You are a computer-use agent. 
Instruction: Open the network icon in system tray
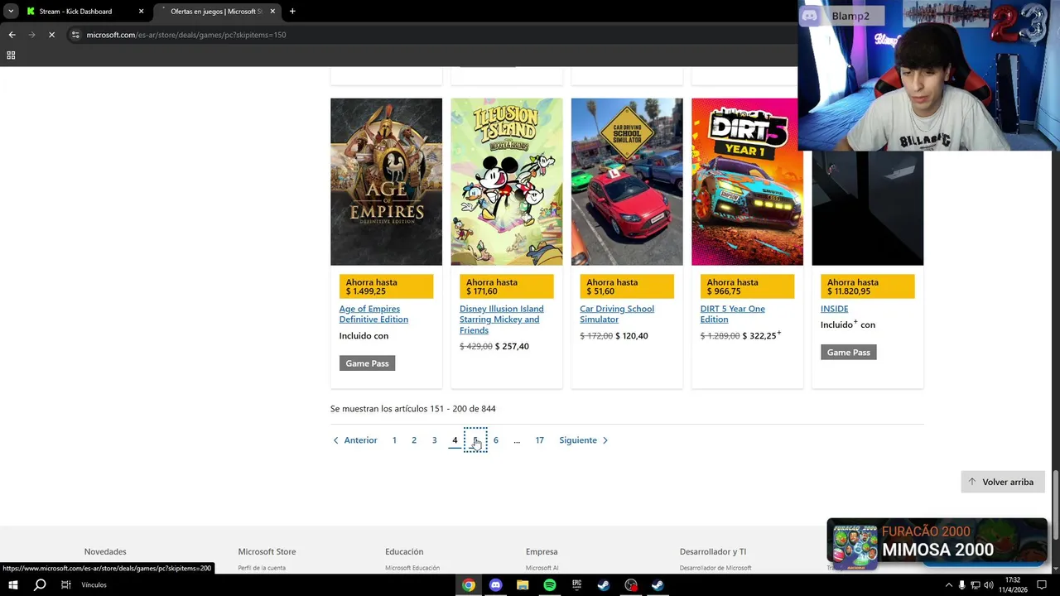[x=975, y=584]
